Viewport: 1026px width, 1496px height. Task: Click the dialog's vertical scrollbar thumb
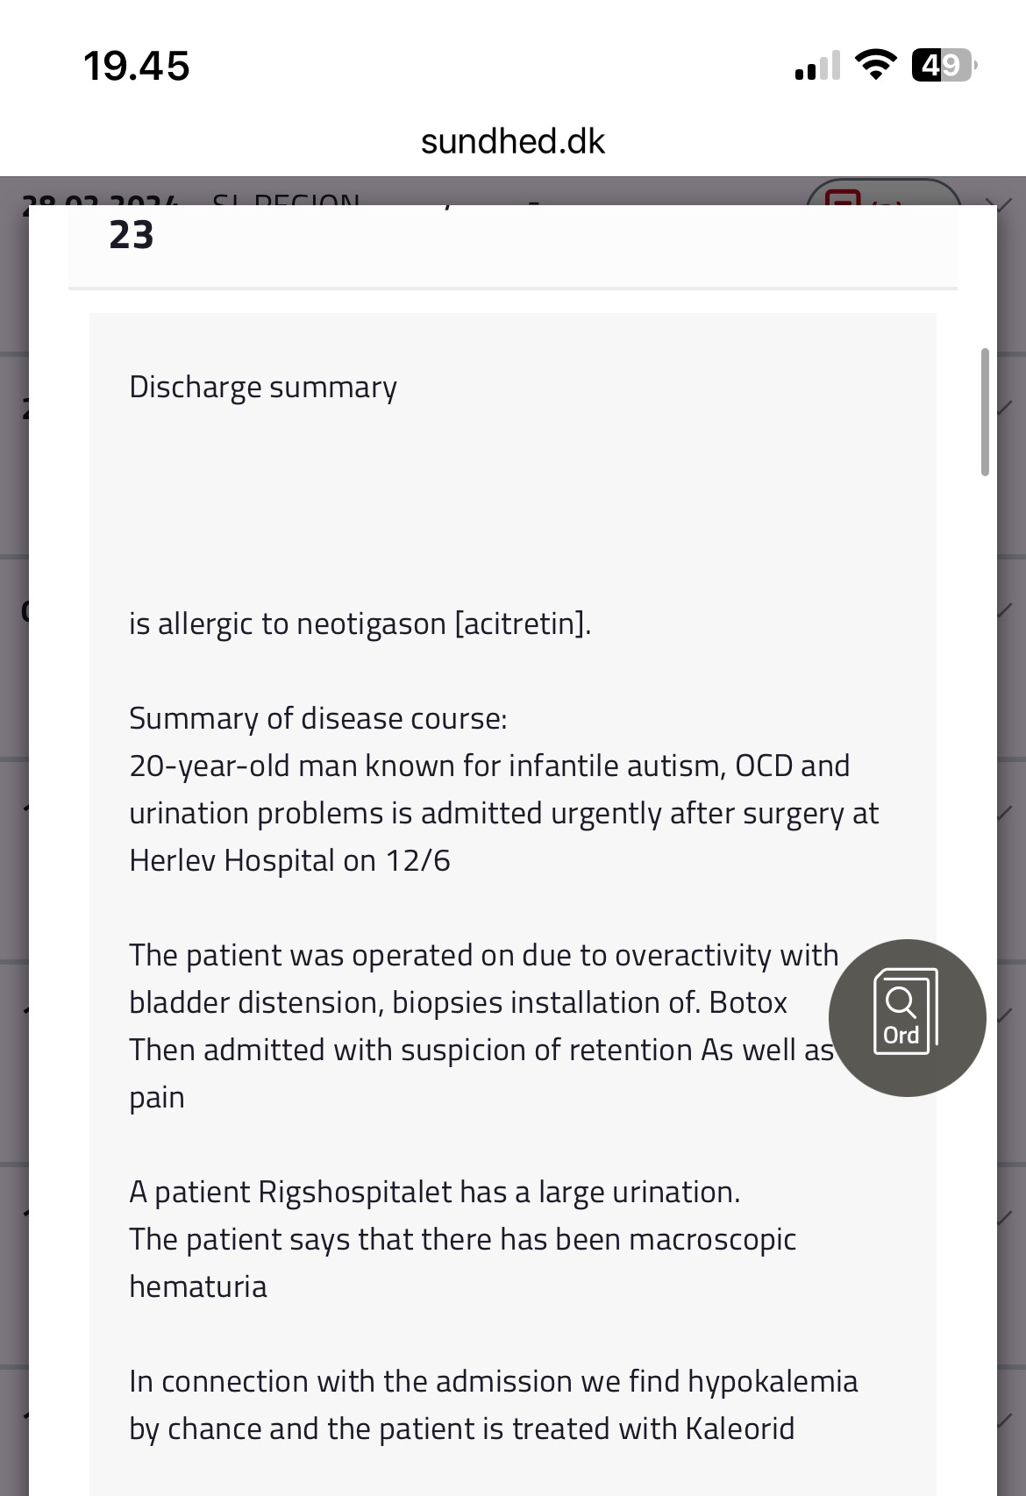tap(985, 412)
